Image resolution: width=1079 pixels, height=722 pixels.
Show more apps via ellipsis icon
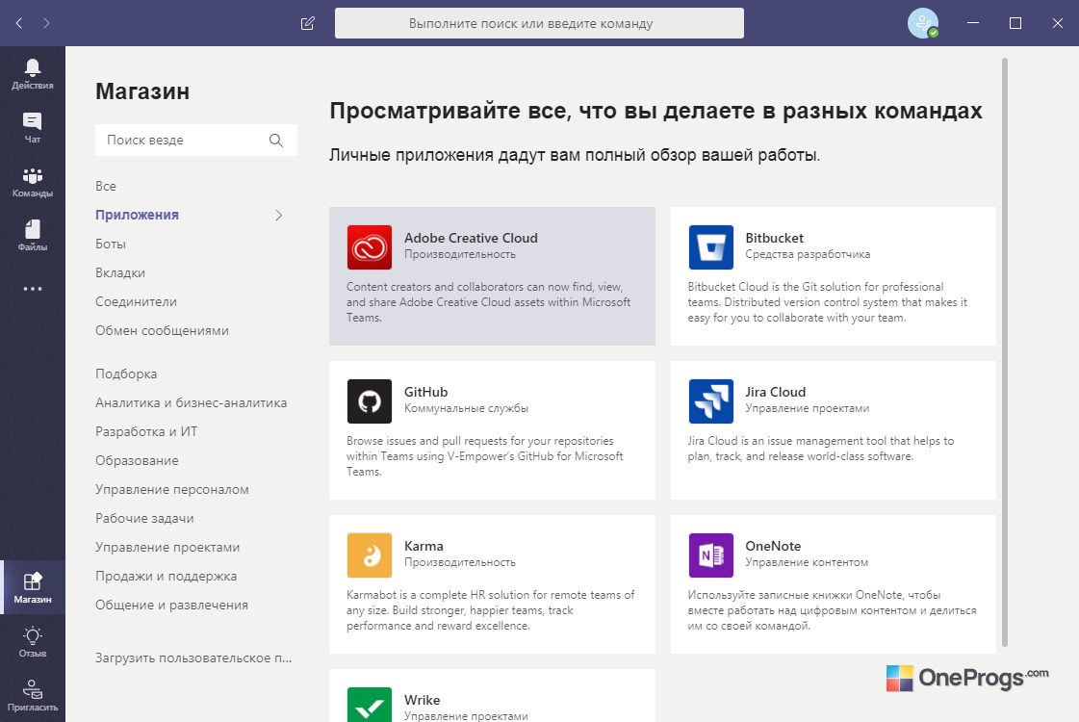[33, 289]
